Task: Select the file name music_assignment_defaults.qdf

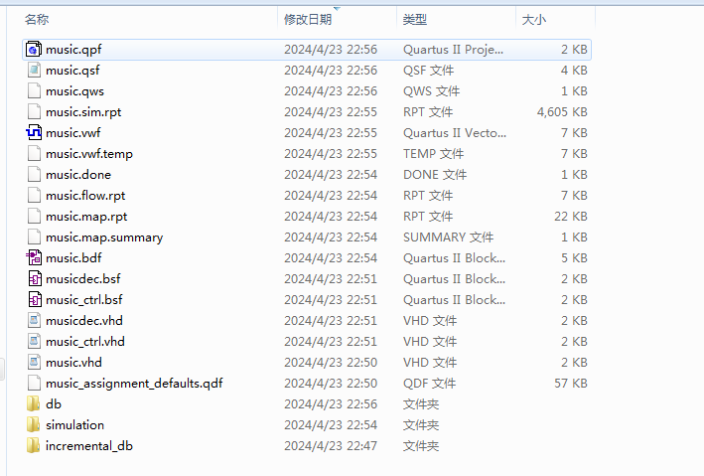Action: 134,384
